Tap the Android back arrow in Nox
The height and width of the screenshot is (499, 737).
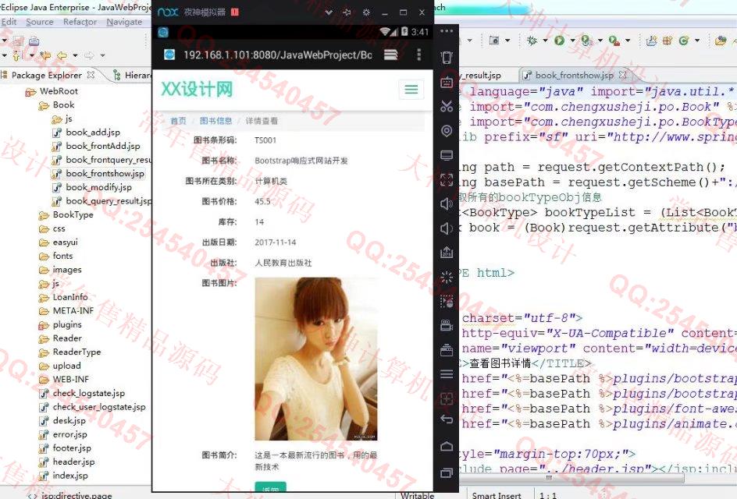[447, 419]
